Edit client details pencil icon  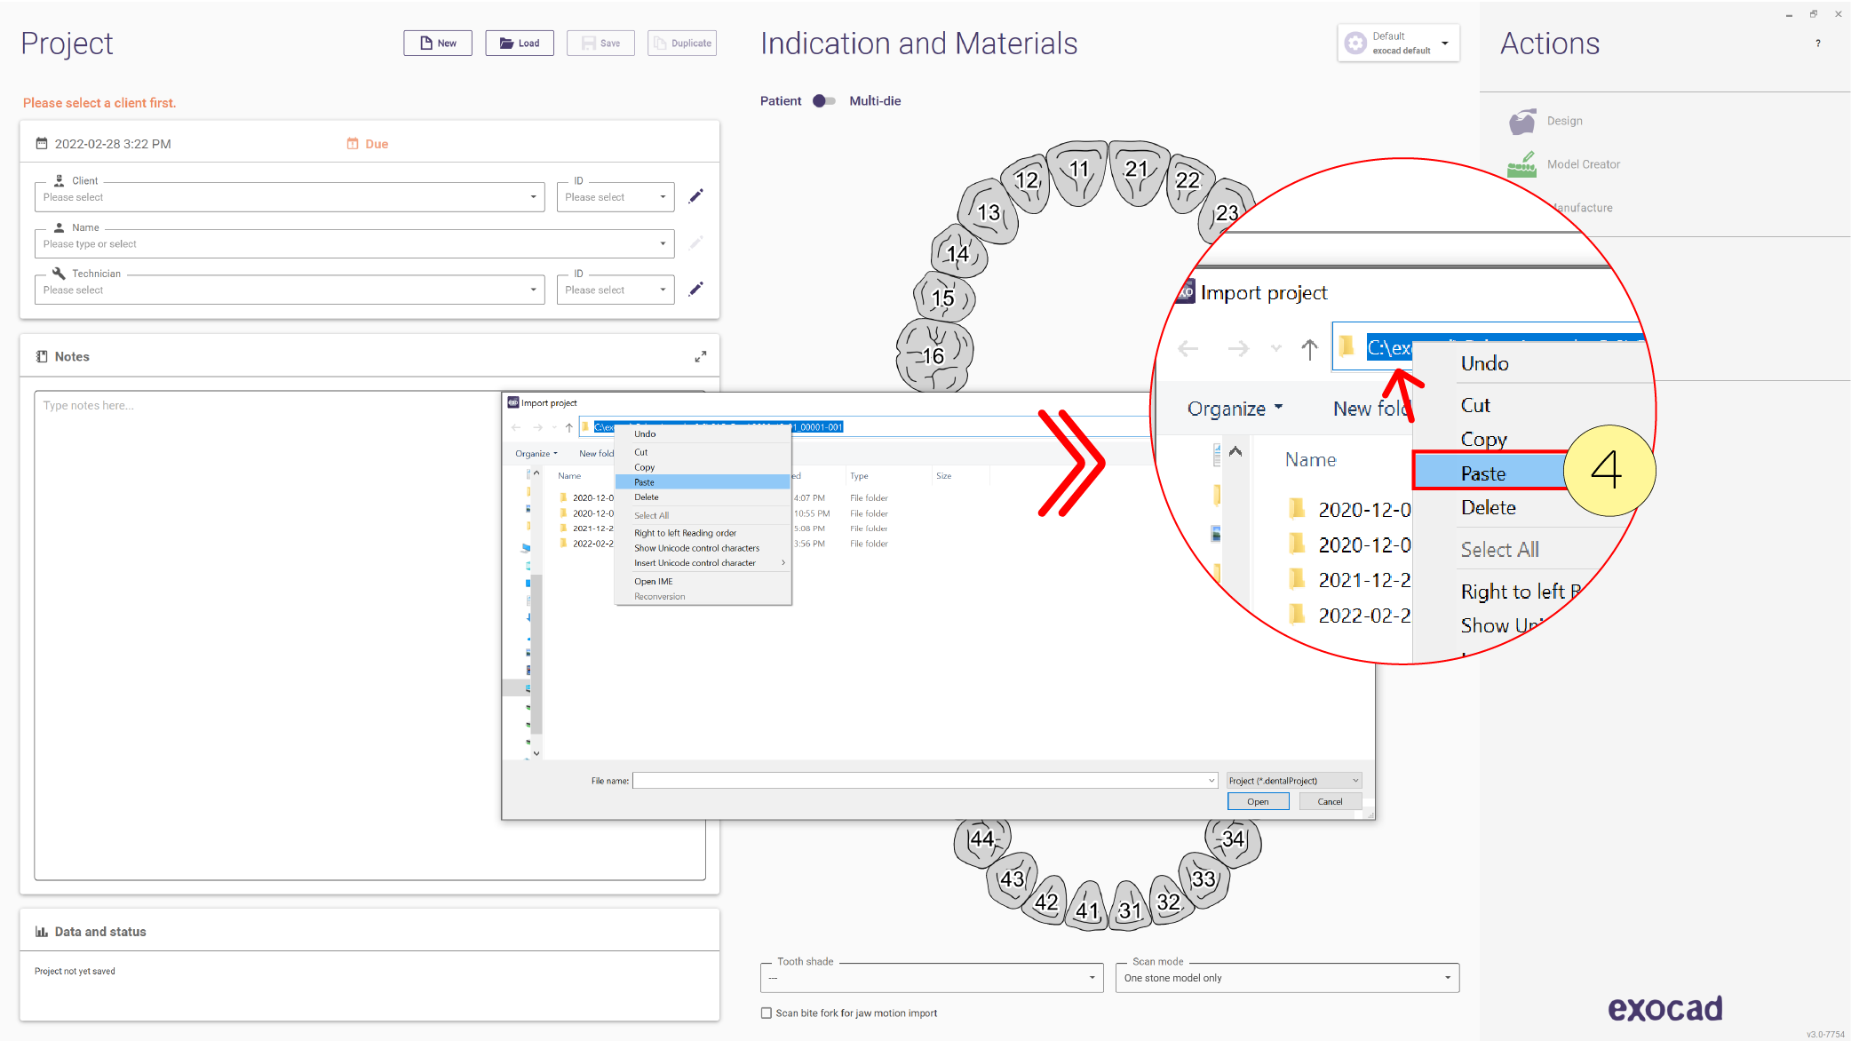pos(696,195)
